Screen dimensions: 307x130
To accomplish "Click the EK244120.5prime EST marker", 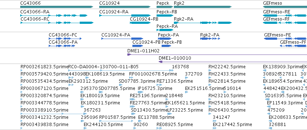I will coord(85,128).
